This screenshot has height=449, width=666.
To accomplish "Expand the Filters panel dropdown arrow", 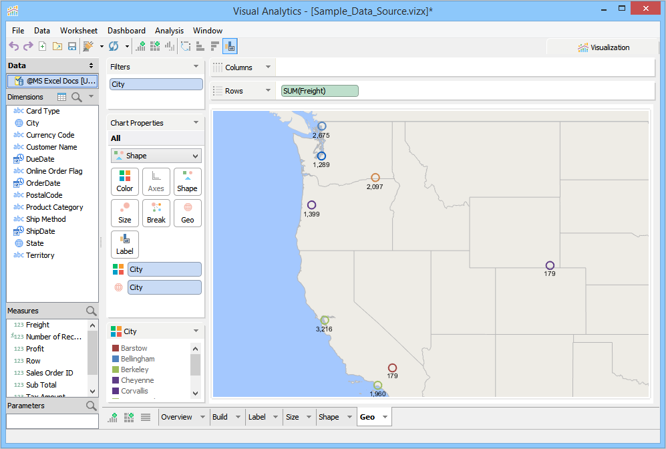I will [x=196, y=67].
